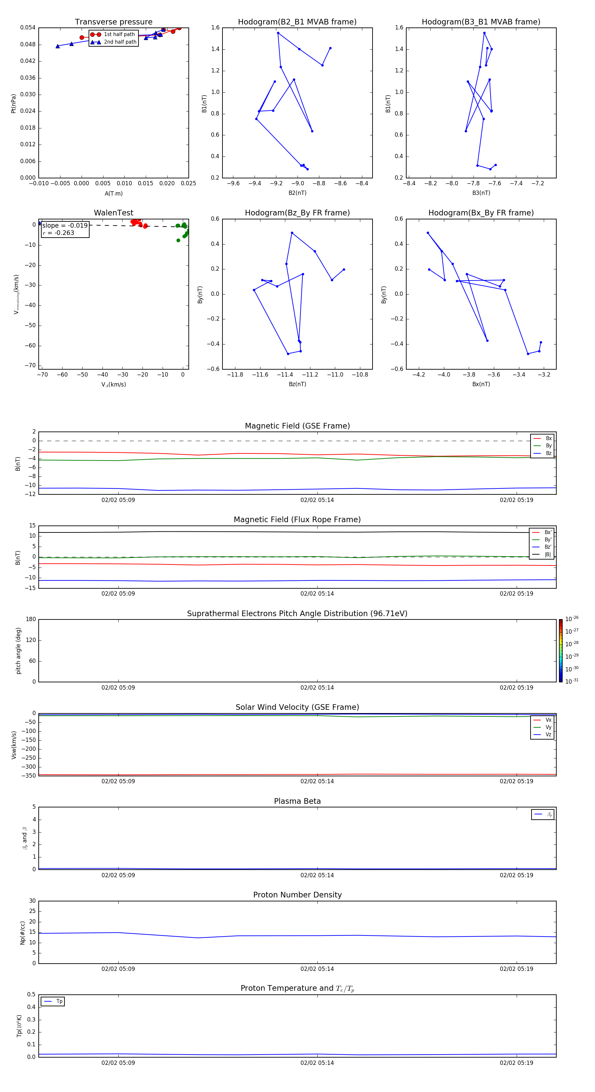Click the "Hodogram(Bz_By FR frame)" title

pos(297,213)
